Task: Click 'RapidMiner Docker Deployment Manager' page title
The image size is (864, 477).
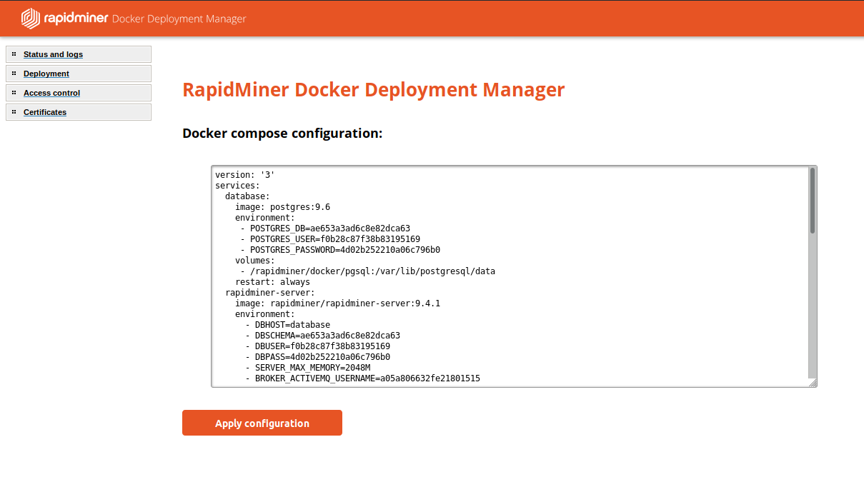Action: click(x=374, y=90)
